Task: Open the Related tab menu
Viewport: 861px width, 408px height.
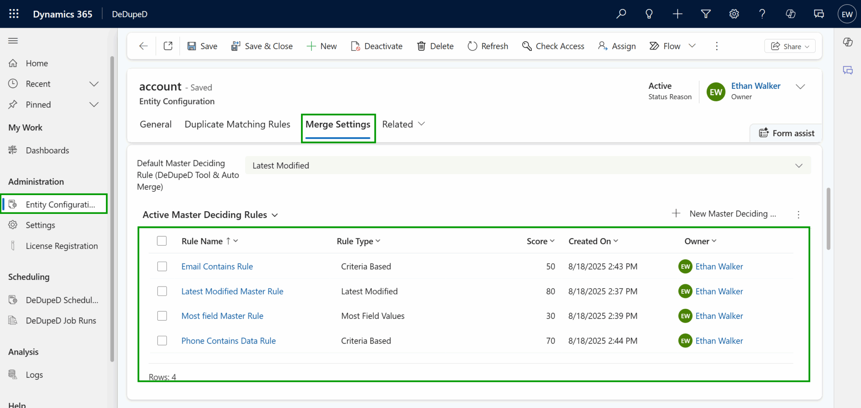Action: pyautogui.click(x=403, y=124)
